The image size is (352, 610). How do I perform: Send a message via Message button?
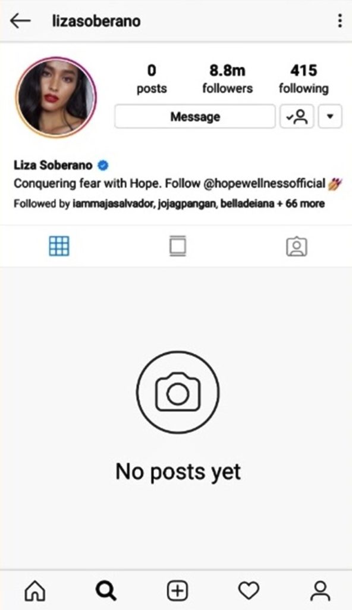pos(195,116)
